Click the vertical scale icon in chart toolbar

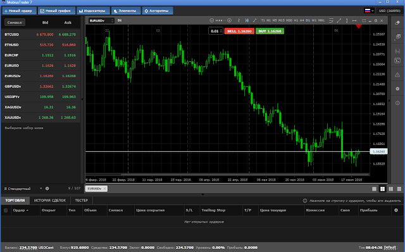point(347,21)
